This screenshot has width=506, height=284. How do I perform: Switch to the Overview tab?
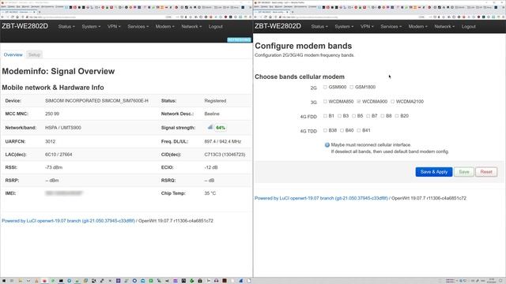pyautogui.click(x=13, y=54)
